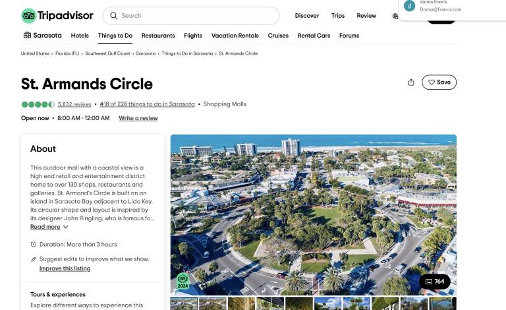Viewport: 506px width, 310px height.
Task: Click the Improve this listing link
Action: tap(65, 268)
